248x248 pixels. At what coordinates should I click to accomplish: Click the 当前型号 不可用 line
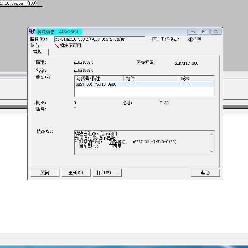click(x=98, y=146)
